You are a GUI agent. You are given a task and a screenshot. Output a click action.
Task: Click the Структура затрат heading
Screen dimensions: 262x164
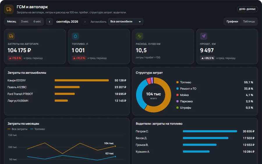149,73
